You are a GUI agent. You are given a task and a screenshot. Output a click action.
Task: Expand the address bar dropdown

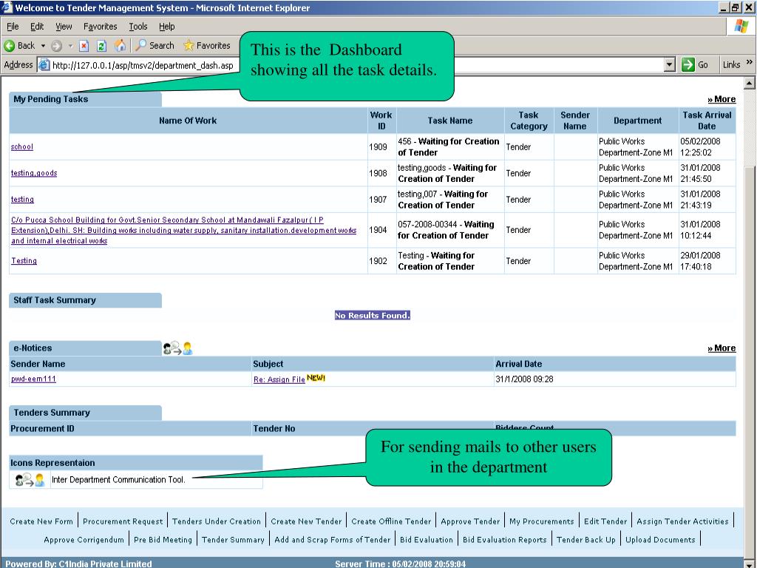(669, 65)
